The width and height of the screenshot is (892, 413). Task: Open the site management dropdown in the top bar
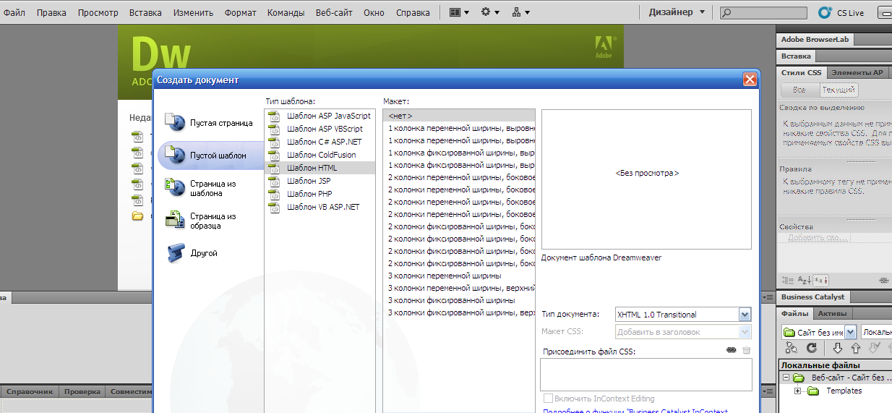click(520, 12)
